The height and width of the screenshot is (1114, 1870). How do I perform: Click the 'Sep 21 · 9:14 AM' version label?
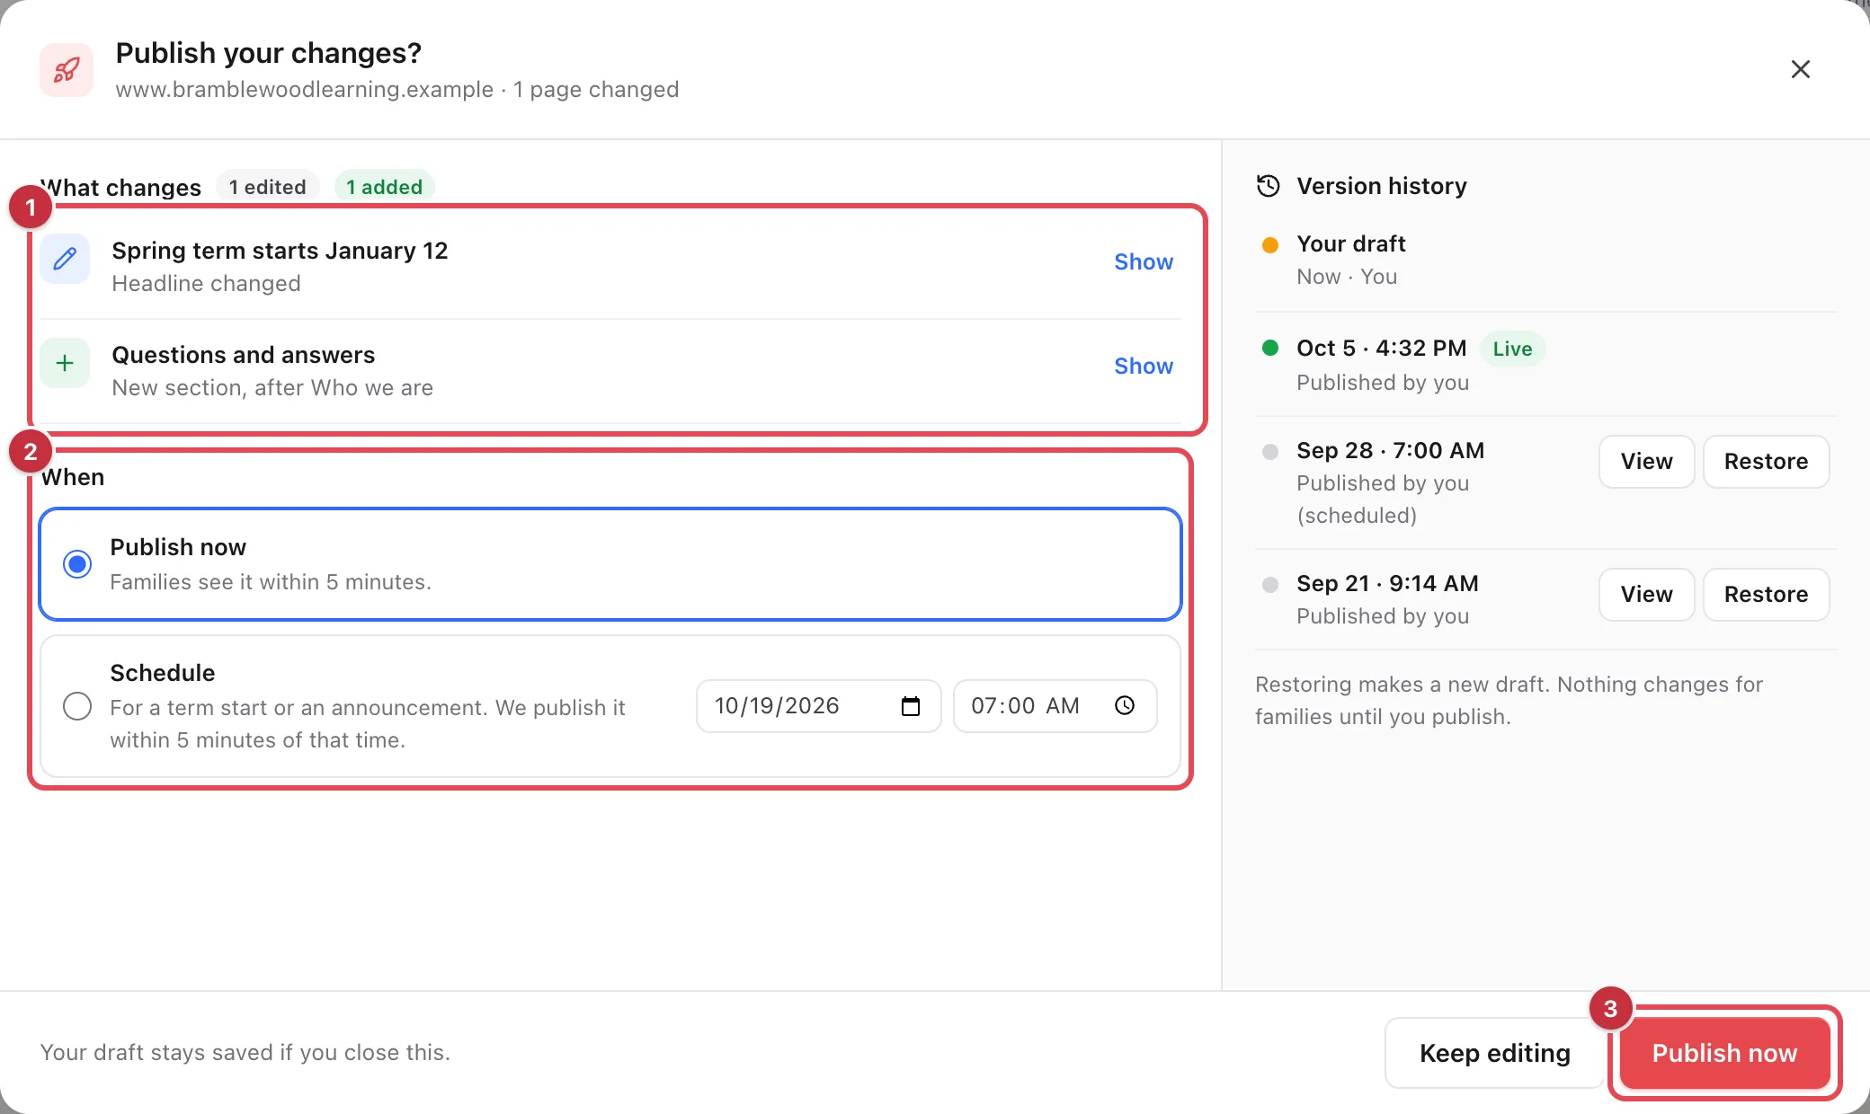pyautogui.click(x=1387, y=583)
